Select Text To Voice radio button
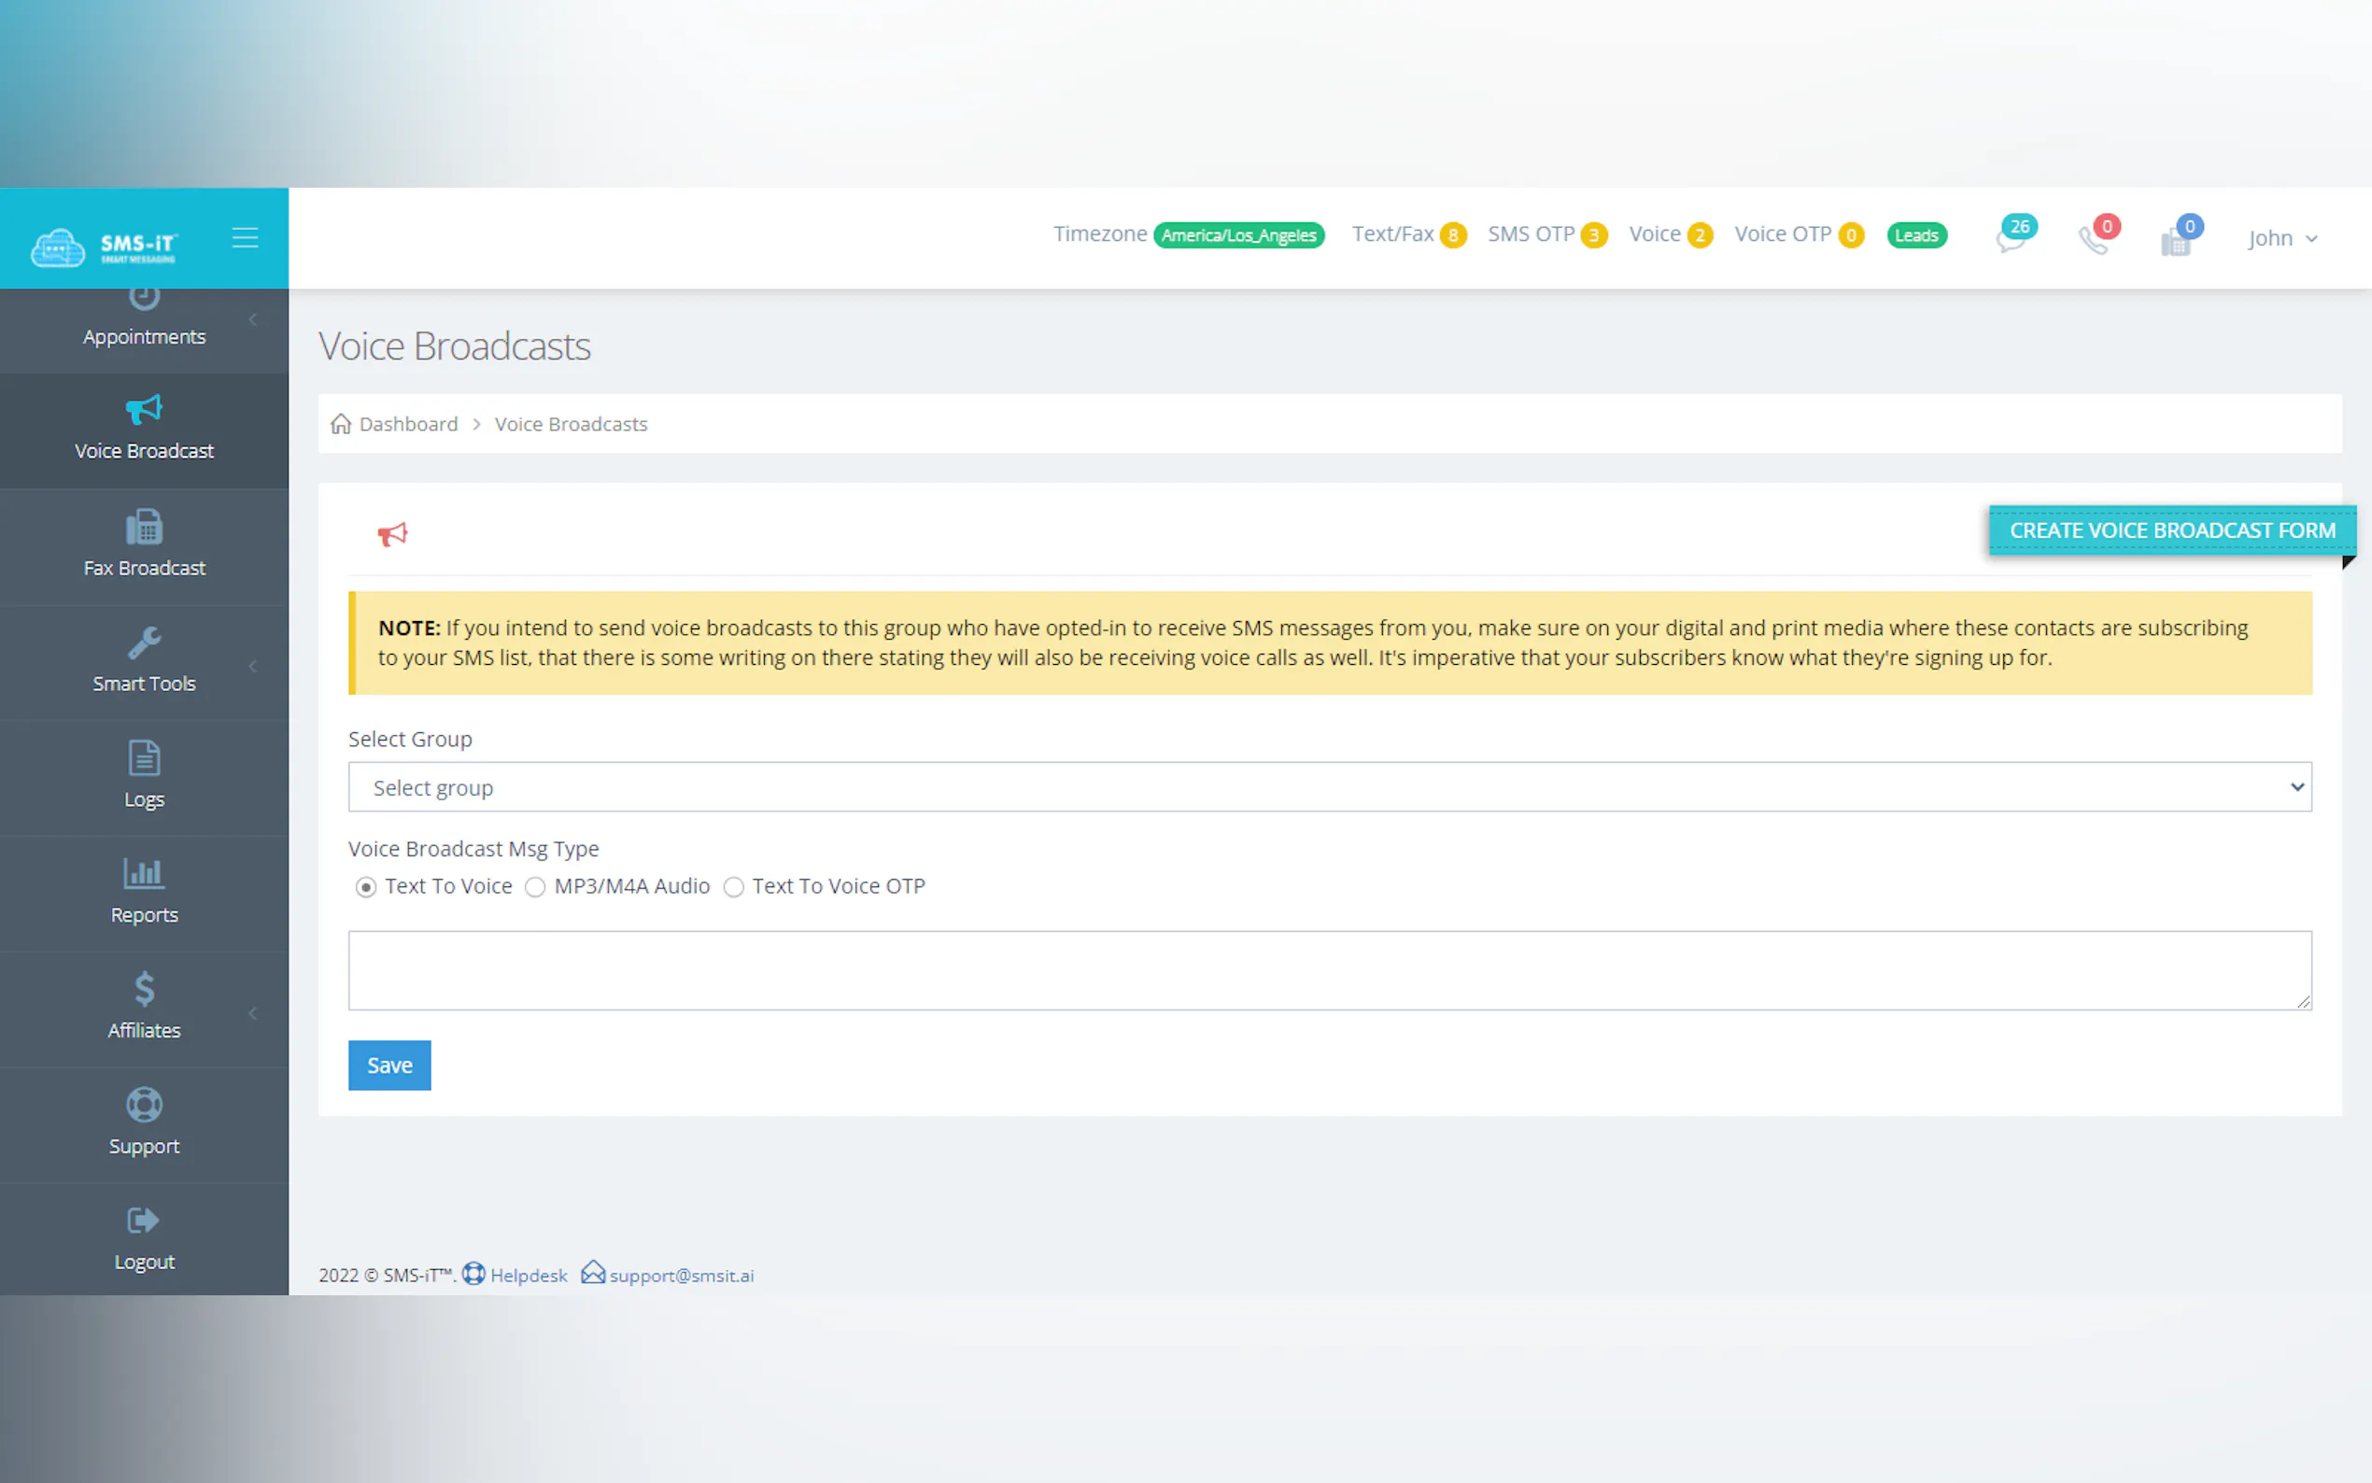This screenshot has height=1483, width=2372. (366, 886)
